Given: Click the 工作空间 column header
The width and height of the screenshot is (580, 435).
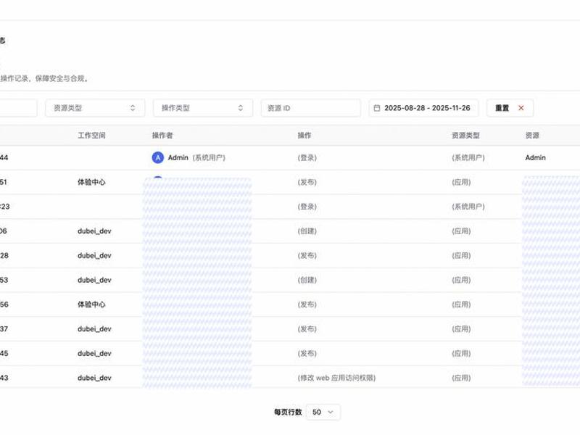Looking at the screenshot, I should coord(92,136).
